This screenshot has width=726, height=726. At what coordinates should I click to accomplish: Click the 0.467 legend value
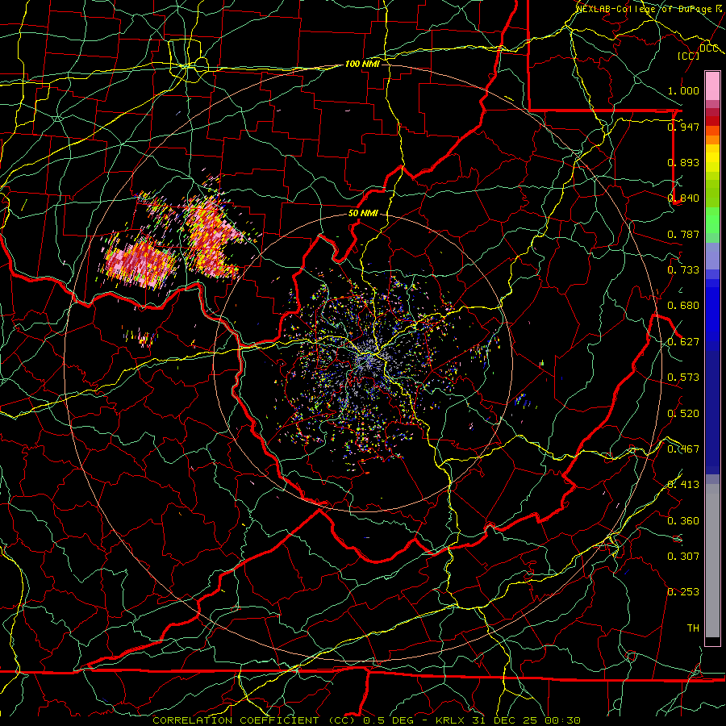[x=683, y=449]
